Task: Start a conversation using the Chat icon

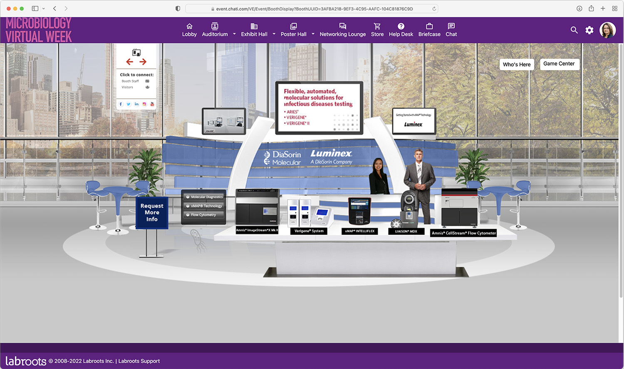Action: [451, 26]
